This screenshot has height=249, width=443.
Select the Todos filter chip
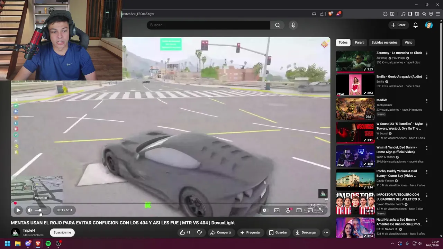pyautogui.click(x=343, y=43)
